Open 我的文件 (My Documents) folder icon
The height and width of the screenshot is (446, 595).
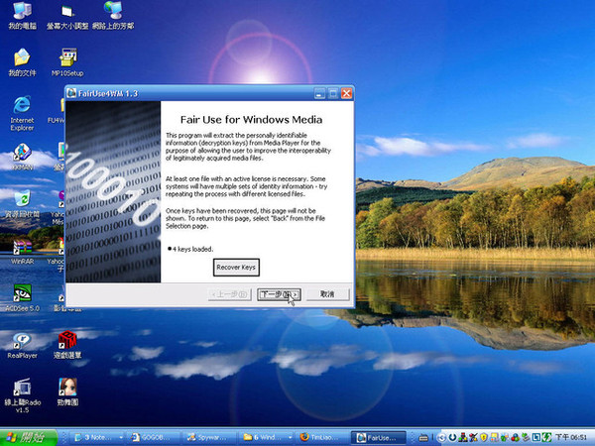[22, 62]
